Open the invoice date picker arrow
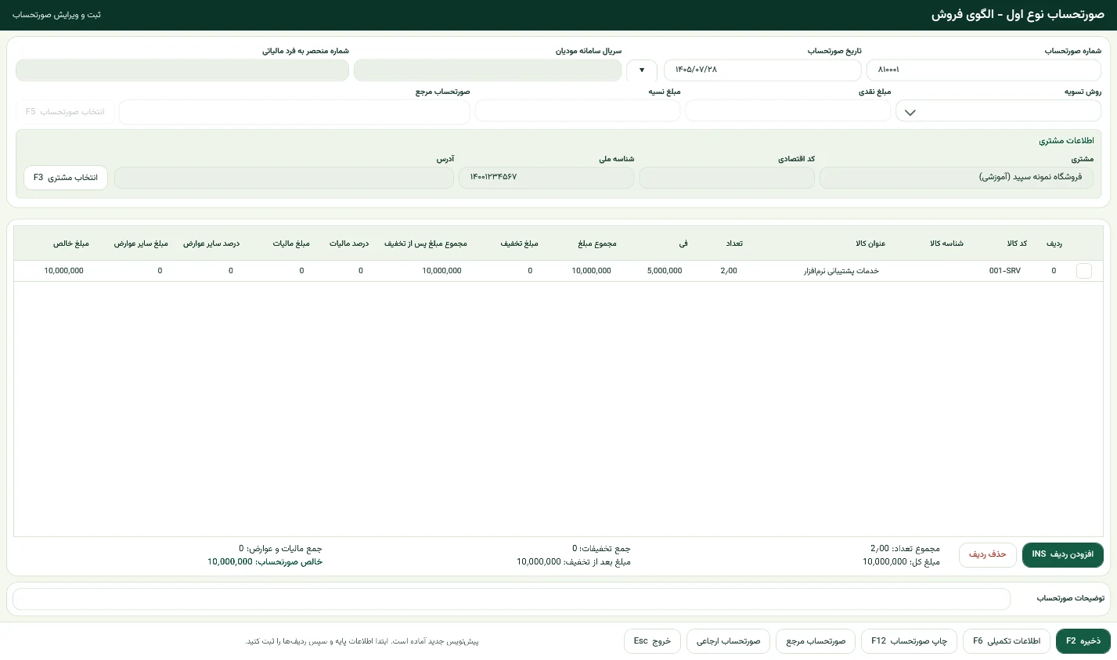 tap(642, 70)
